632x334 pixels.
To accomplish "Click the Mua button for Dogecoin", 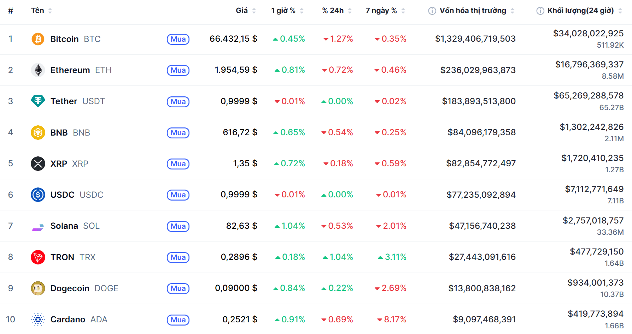I will click(x=178, y=288).
